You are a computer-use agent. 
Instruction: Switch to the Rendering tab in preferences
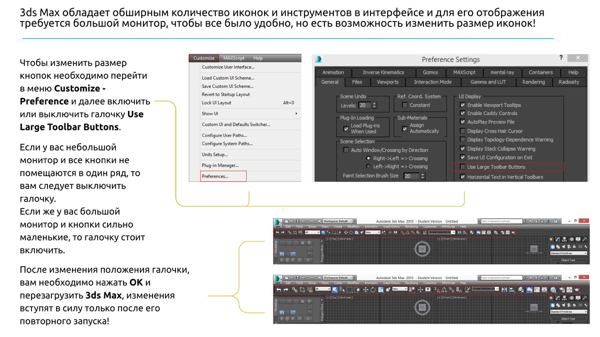pos(533,82)
